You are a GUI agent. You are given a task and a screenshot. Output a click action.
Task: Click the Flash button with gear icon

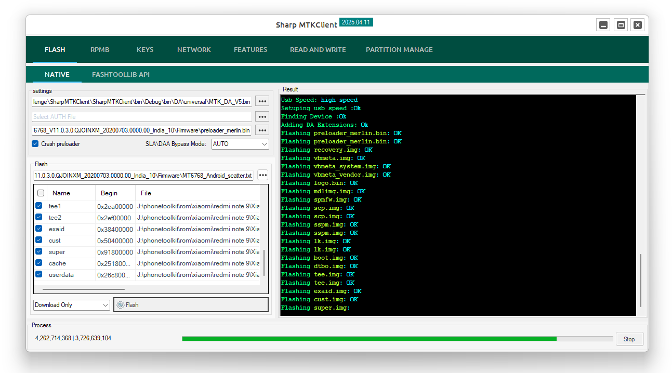(x=191, y=305)
